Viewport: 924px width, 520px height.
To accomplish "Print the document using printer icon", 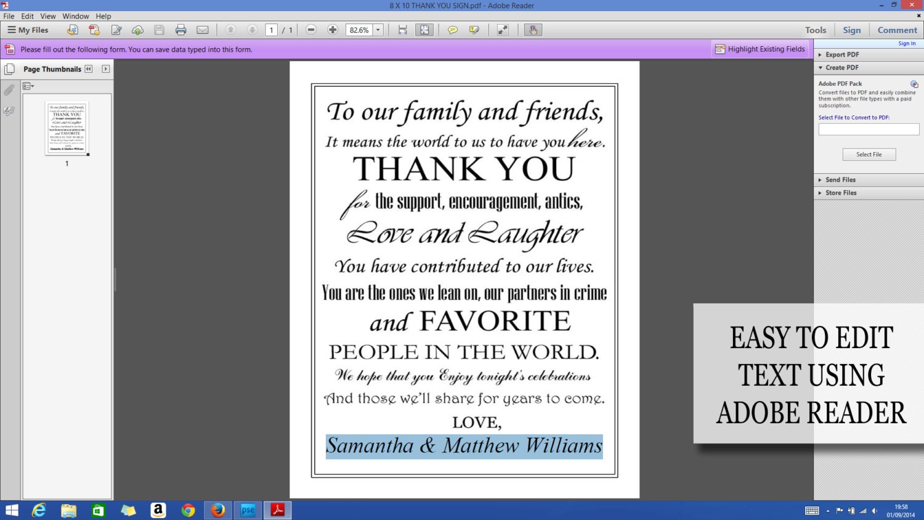I will tap(180, 30).
